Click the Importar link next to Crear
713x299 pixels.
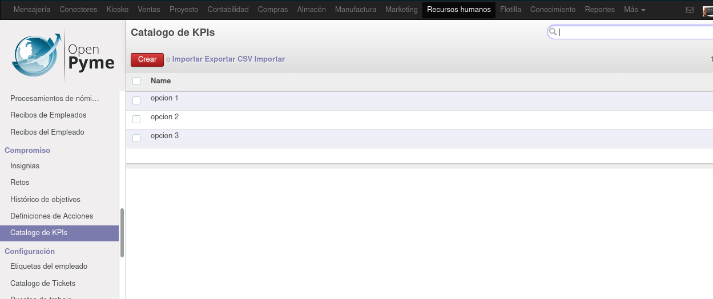click(x=187, y=59)
